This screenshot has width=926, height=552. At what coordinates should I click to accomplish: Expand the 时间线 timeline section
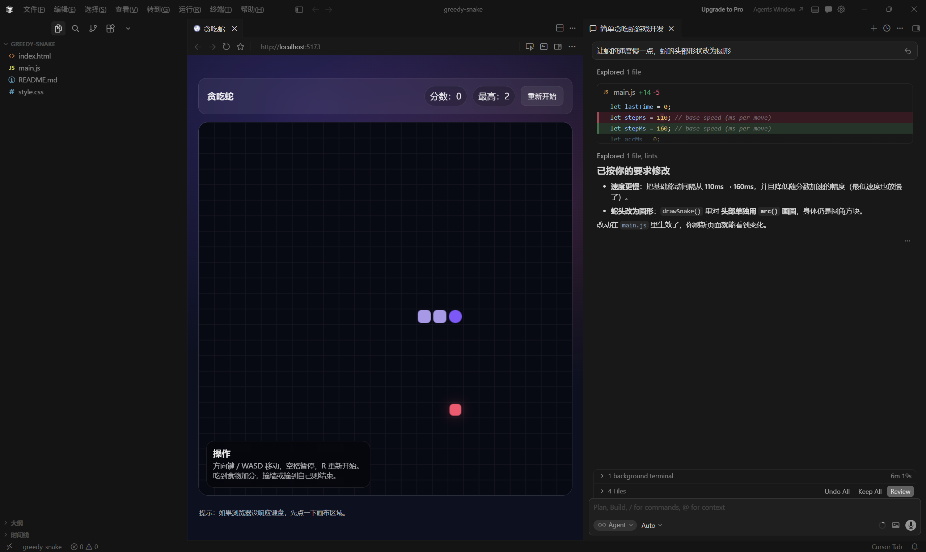coord(20,535)
